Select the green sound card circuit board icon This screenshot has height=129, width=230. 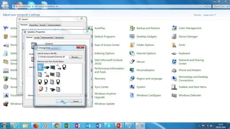(52, 75)
